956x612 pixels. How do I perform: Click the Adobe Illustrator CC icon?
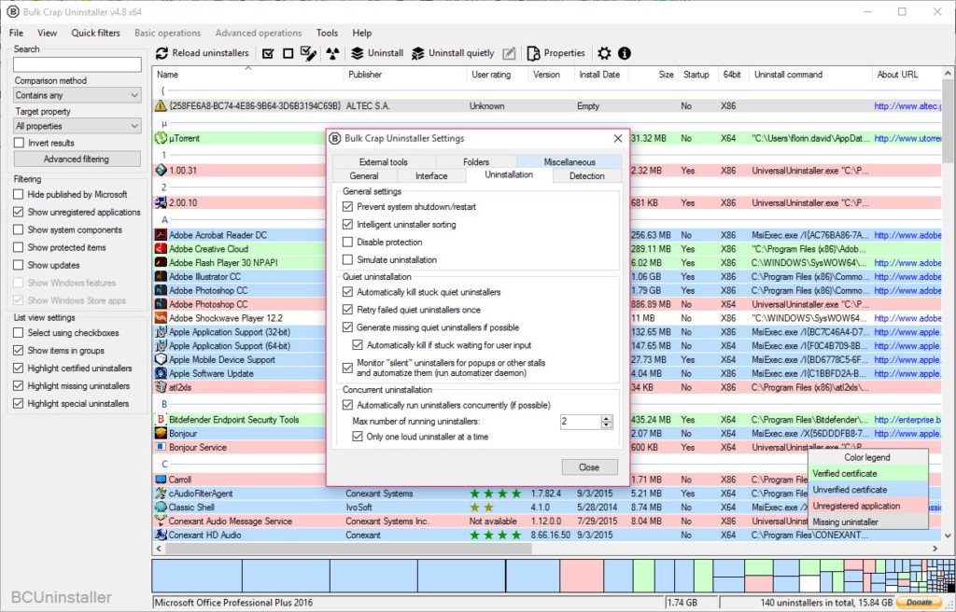coord(161,276)
